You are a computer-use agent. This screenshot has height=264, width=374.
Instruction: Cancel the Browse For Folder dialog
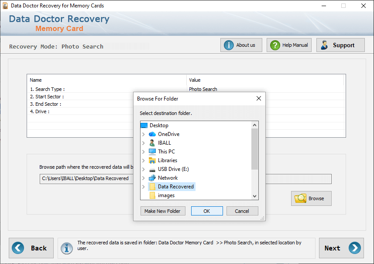pos(242,211)
